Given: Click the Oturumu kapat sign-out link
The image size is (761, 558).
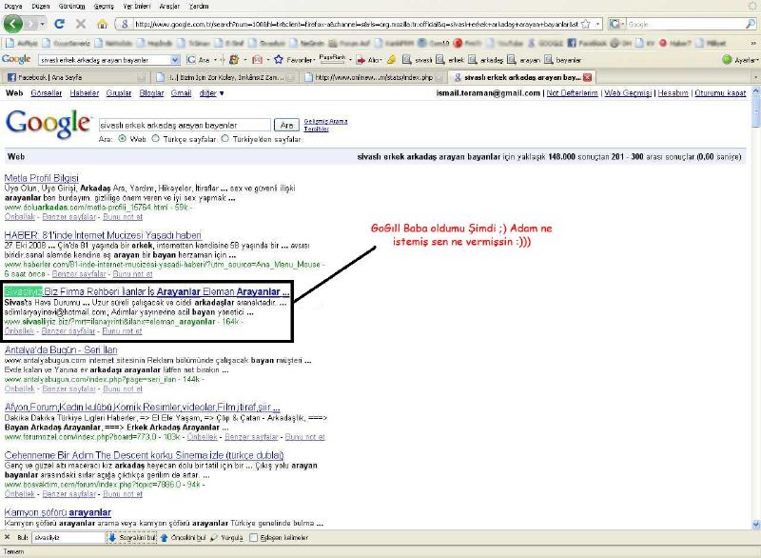Looking at the screenshot, I should (720, 93).
